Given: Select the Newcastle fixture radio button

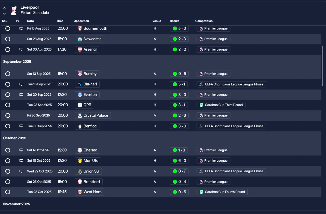Looking at the screenshot, I should 8,39.
